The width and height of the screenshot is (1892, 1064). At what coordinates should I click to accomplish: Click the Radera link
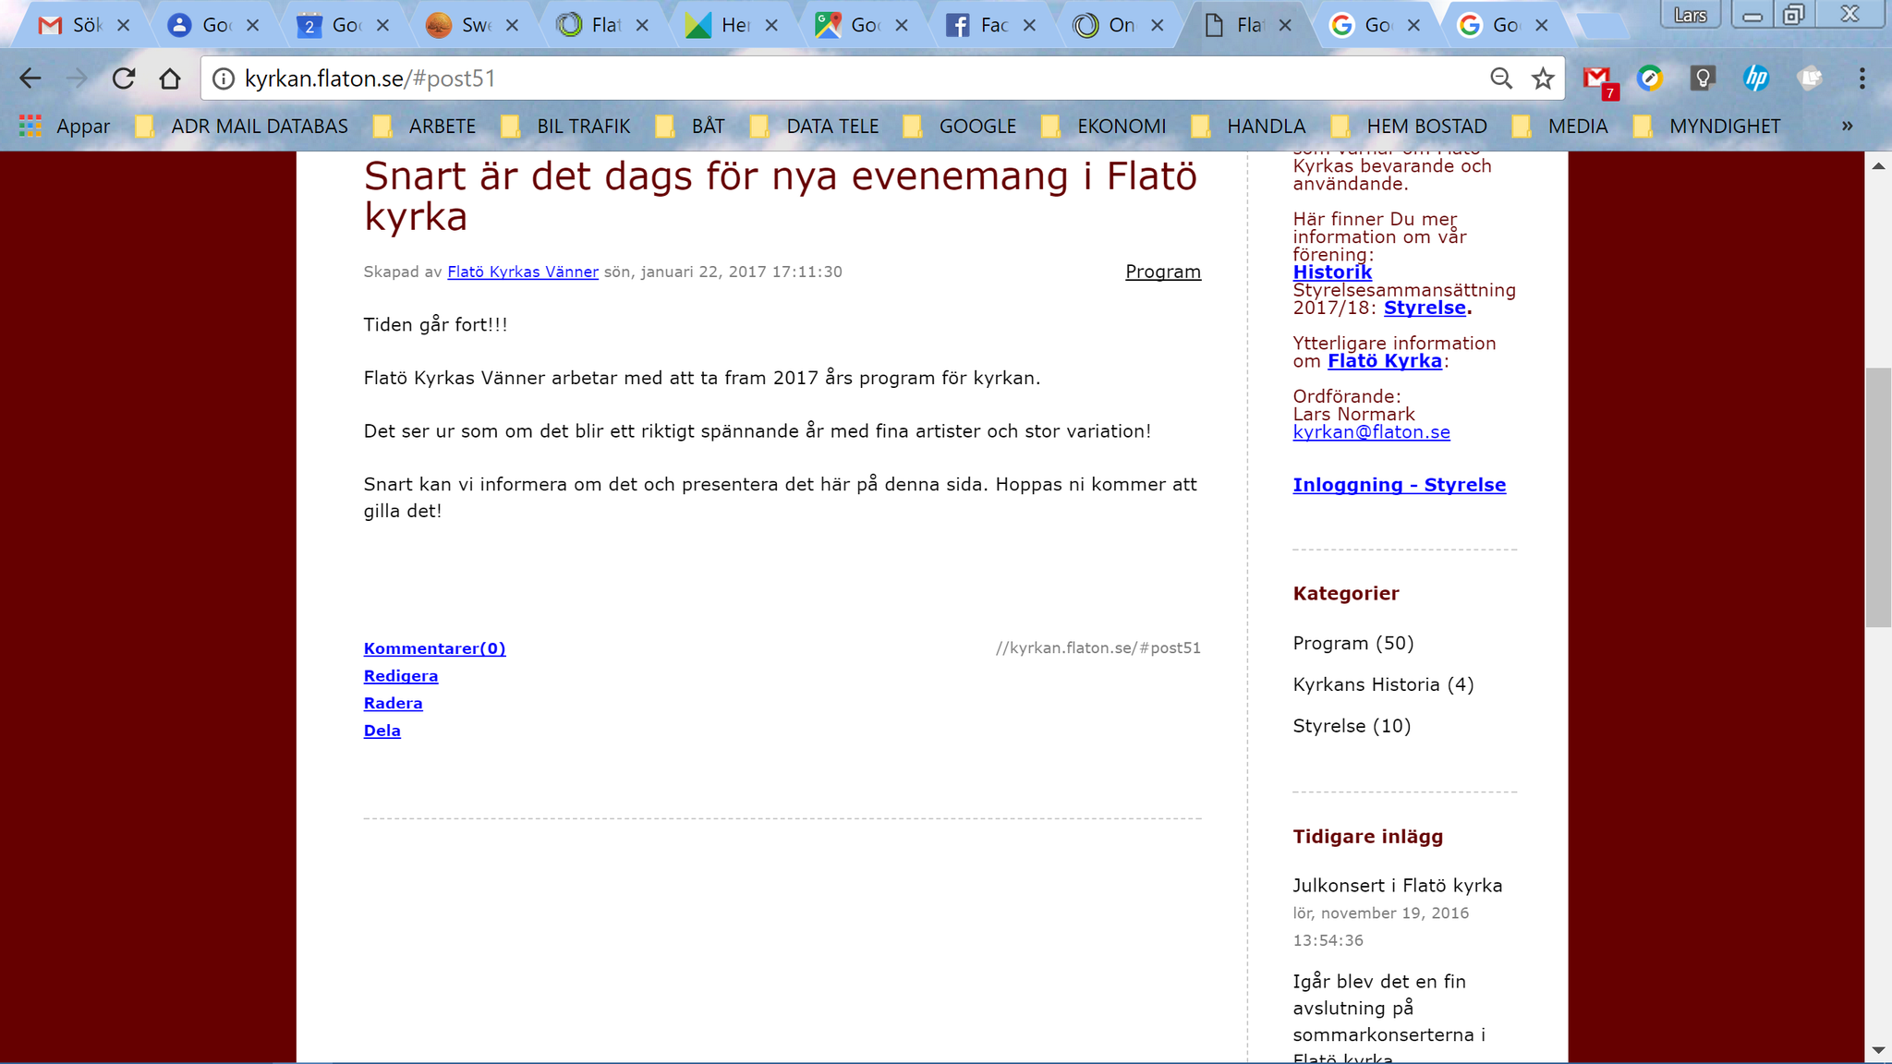pyautogui.click(x=393, y=703)
